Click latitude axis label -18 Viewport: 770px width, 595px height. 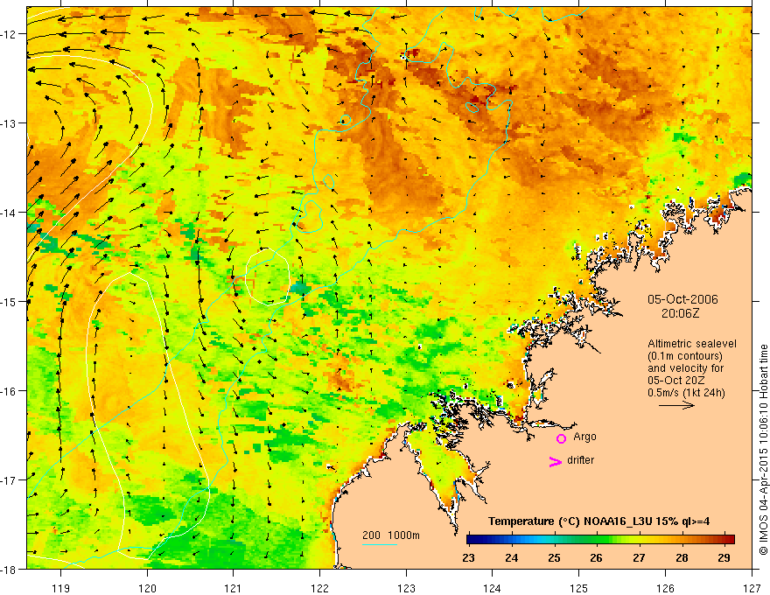[10, 569]
